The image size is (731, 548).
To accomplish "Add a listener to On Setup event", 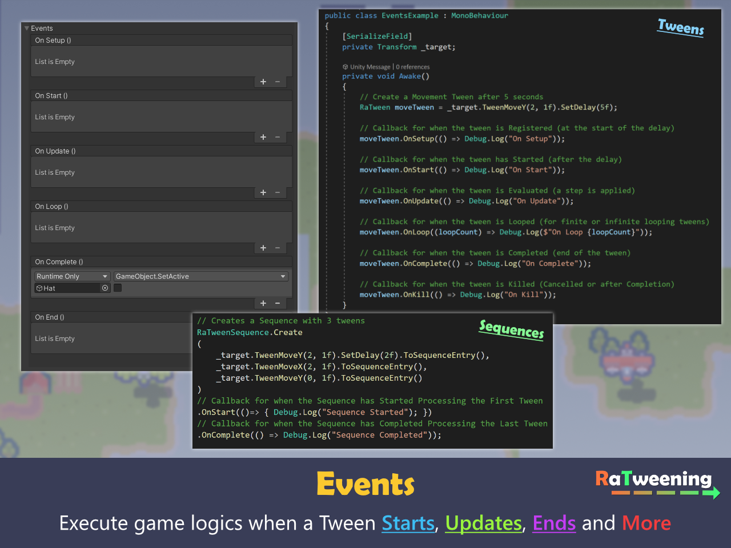I will 263,82.
